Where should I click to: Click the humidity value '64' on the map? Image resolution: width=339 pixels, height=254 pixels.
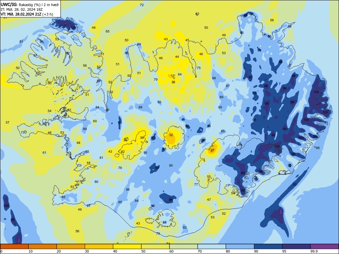[x=180, y=74]
